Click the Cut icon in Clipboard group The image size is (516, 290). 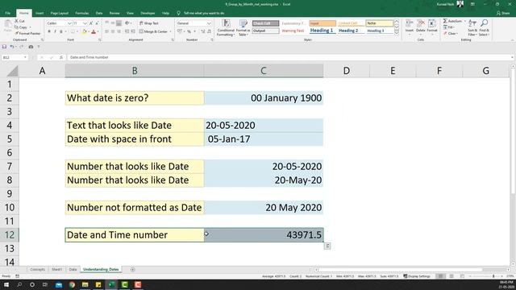(x=17, y=21)
